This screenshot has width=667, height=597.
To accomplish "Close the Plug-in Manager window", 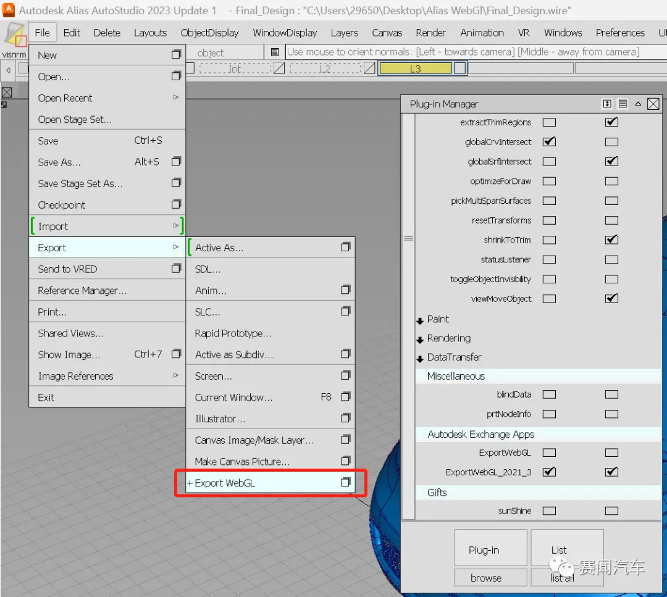I will (x=653, y=104).
